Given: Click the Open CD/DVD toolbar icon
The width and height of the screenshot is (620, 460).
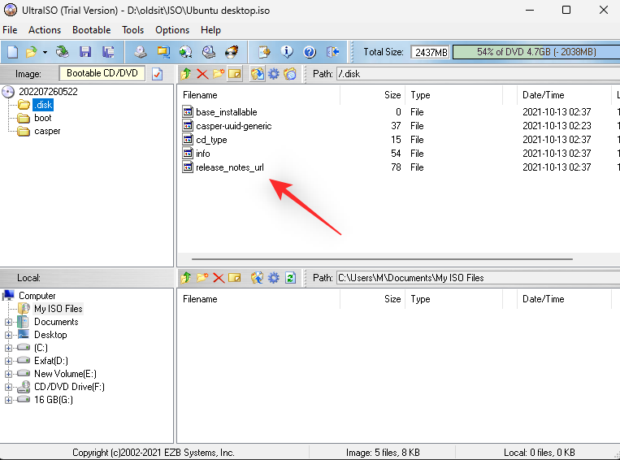Looking at the screenshot, I should (62, 52).
